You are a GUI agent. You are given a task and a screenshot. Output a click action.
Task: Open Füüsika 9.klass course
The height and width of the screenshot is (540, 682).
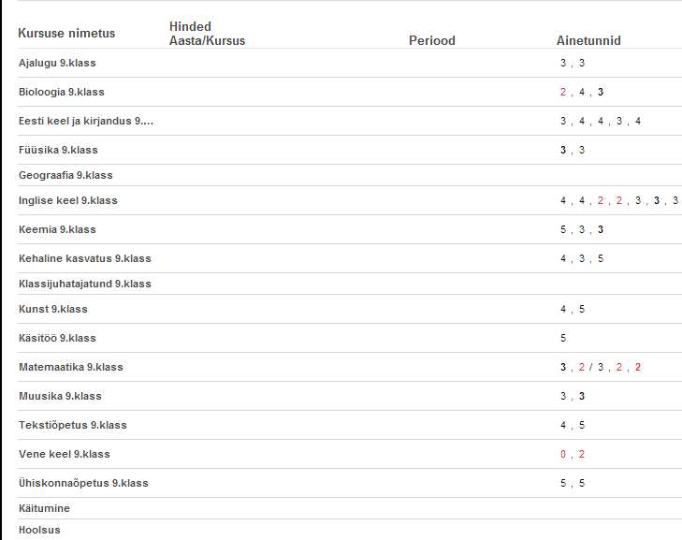pyautogui.click(x=58, y=150)
